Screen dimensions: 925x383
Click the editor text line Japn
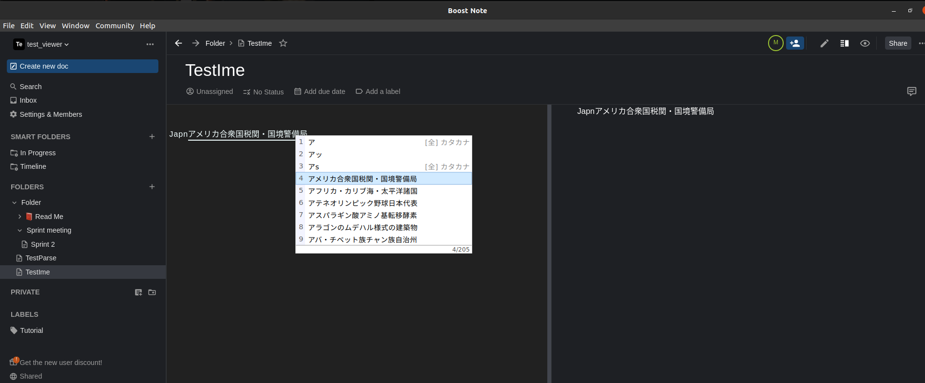pyautogui.click(x=238, y=134)
